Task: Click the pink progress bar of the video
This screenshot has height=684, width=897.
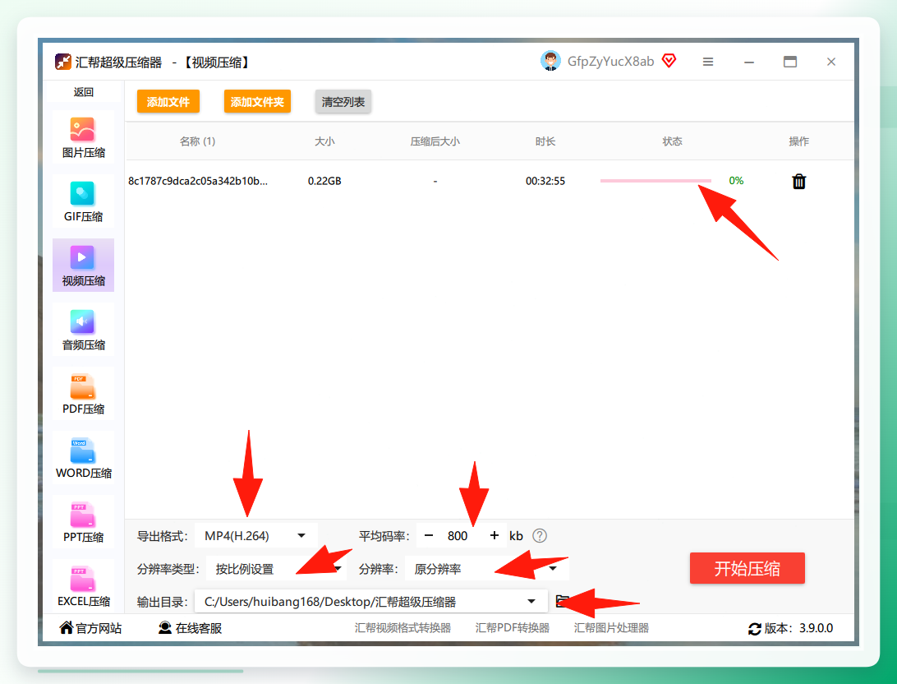Action: 655,181
